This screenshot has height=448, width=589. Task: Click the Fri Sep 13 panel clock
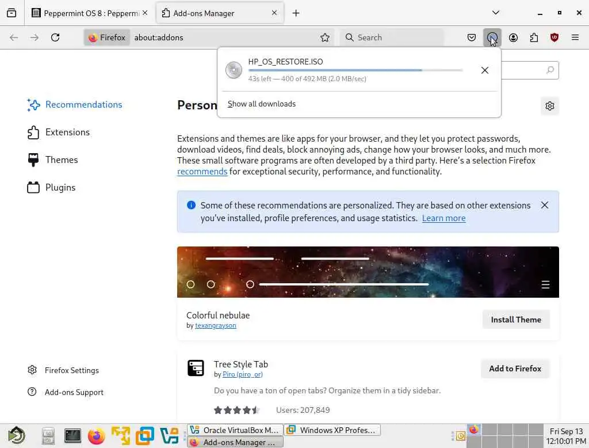pyautogui.click(x=566, y=436)
